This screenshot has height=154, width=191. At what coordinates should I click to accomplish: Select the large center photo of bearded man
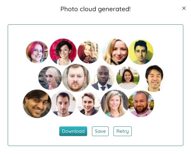coord(76,78)
